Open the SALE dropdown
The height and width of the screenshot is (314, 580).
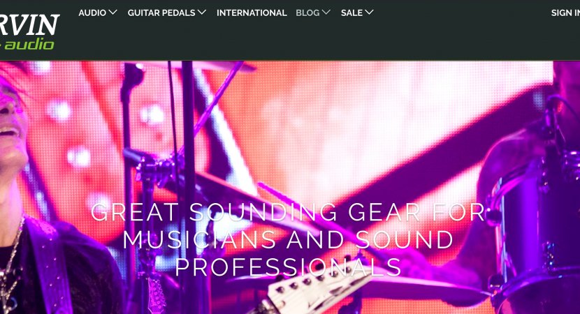pos(357,13)
